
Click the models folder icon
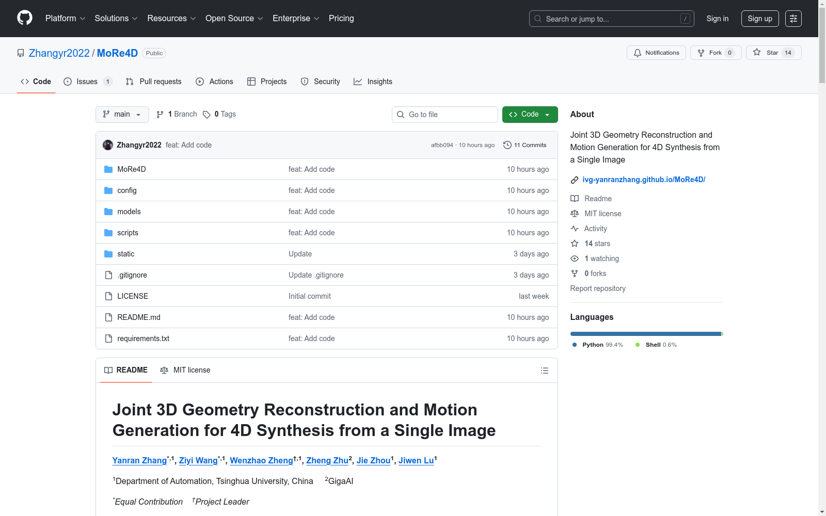click(108, 212)
